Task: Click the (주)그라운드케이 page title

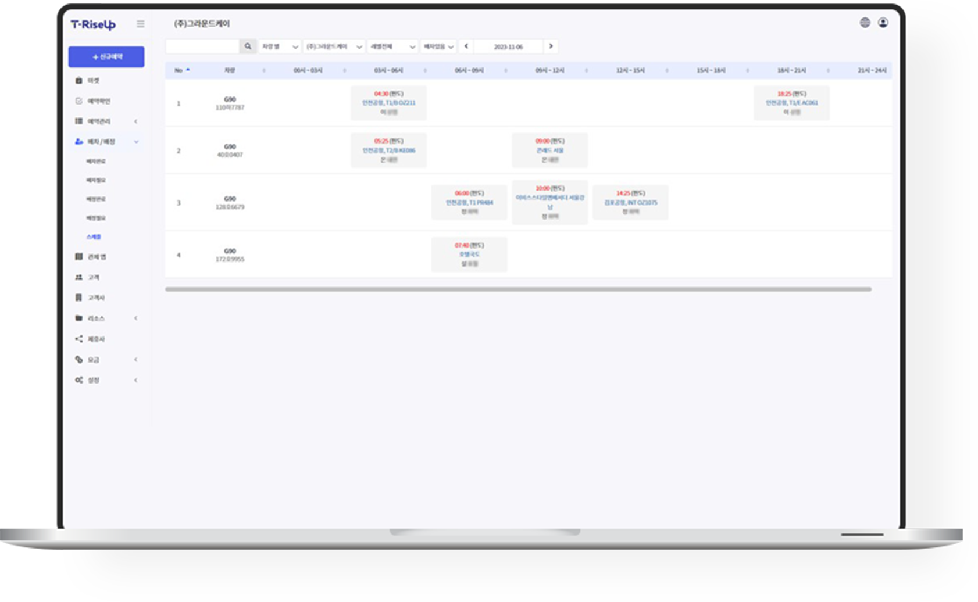Action: click(x=202, y=24)
